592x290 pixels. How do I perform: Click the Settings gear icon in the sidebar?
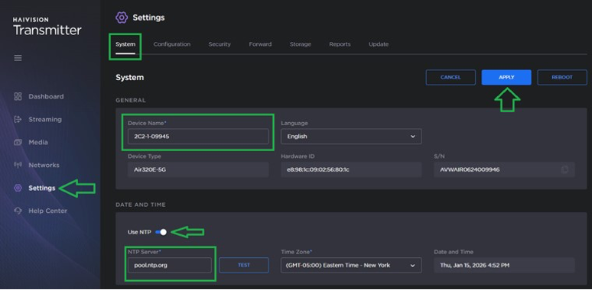(18, 188)
